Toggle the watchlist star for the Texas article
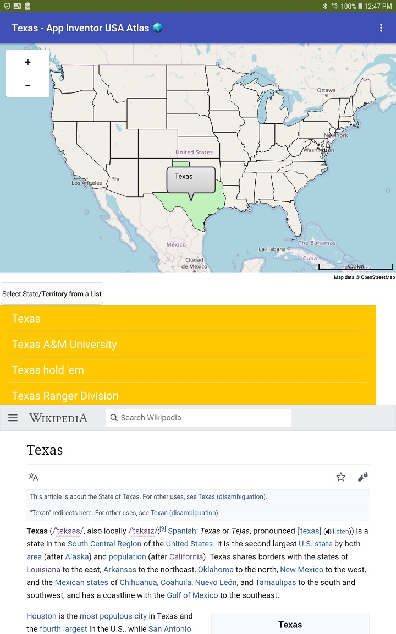The height and width of the screenshot is (634, 396). coord(340,477)
